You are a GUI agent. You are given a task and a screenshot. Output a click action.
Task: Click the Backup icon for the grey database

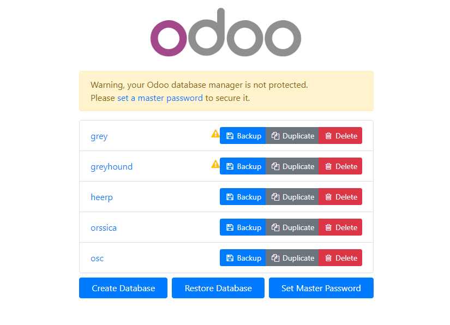[230, 136]
